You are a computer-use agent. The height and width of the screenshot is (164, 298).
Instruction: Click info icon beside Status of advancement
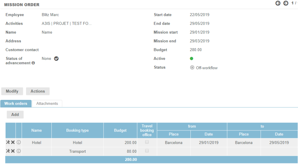pos(33,63)
